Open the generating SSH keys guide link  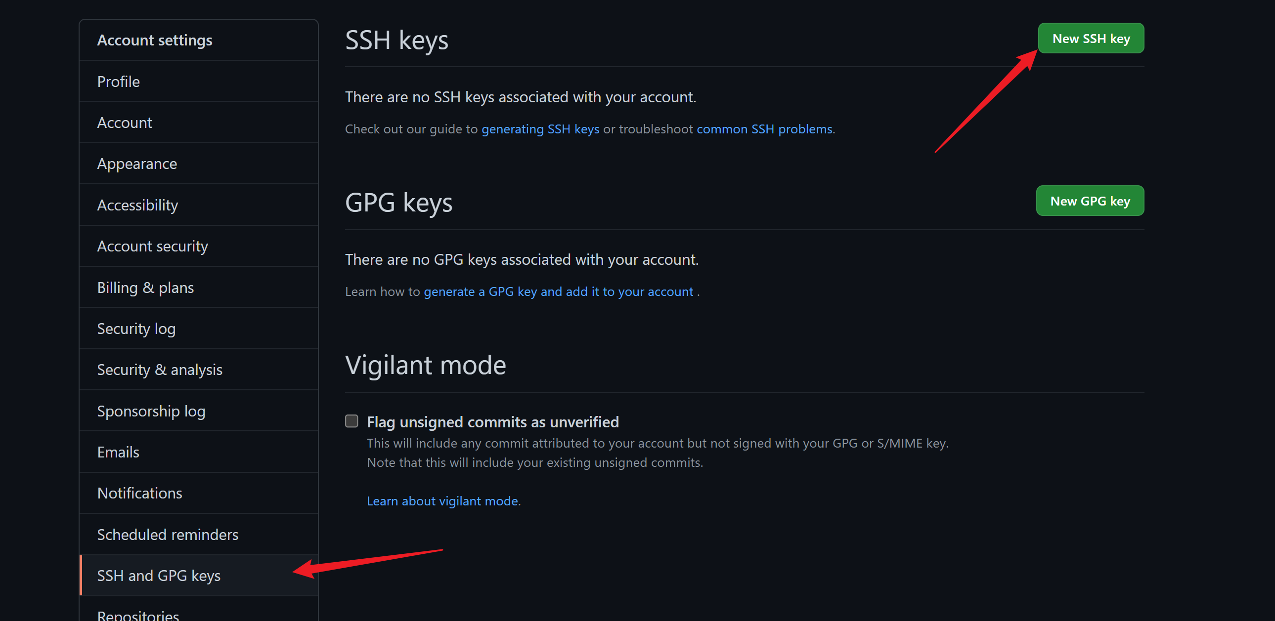(540, 129)
